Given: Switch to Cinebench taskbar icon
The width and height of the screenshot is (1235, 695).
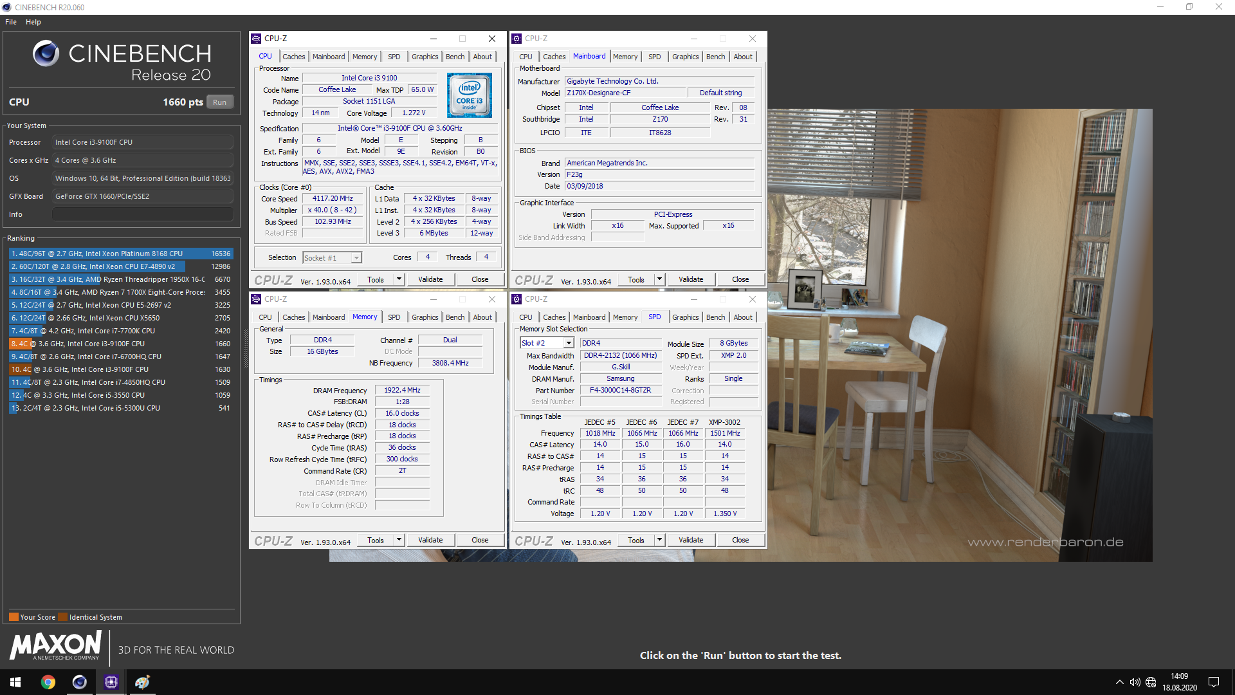Looking at the screenshot, I should coord(79,682).
